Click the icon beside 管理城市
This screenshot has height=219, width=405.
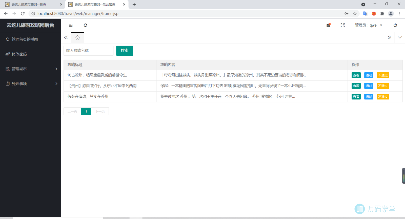(8, 69)
